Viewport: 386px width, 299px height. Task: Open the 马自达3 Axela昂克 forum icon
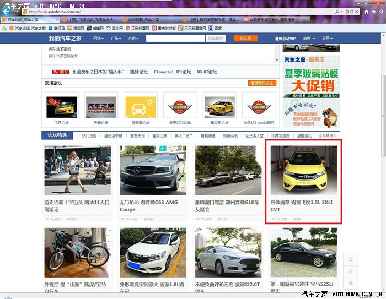tap(259, 105)
